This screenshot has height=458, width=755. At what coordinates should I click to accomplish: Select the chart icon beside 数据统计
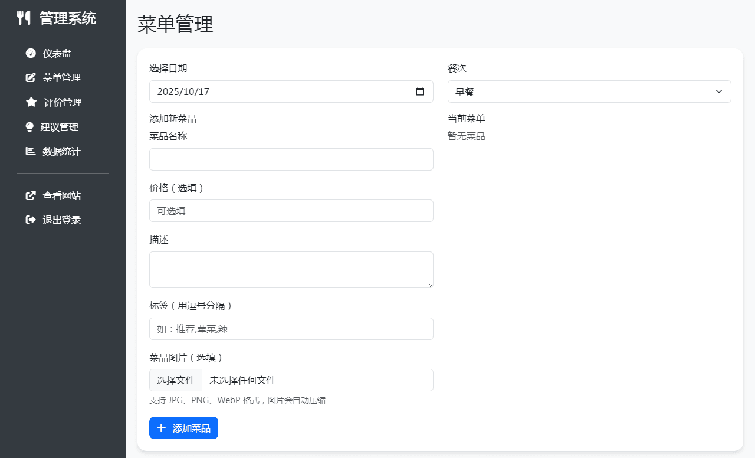point(31,151)
